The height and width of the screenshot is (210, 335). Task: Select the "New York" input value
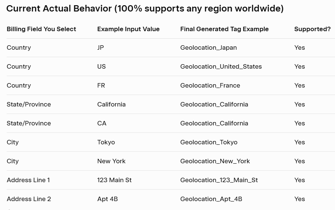click(x=111, y=161)
